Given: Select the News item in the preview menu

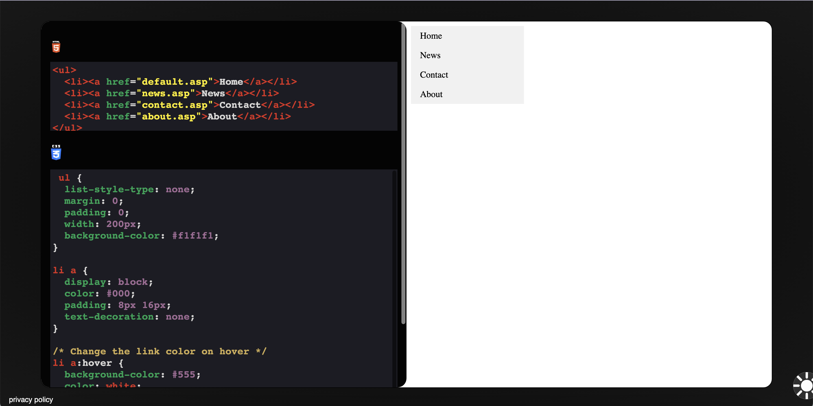Looking at the screenshot, I should pos(430,55).
